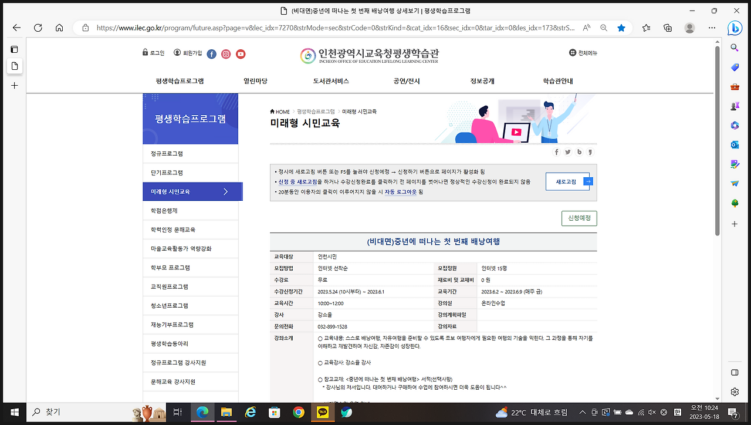The width and height of the screenshot is (751, 425).
Task: Select 청소년프로그램 in side menu
Action: pyautogui.click(x=190, y=306)
